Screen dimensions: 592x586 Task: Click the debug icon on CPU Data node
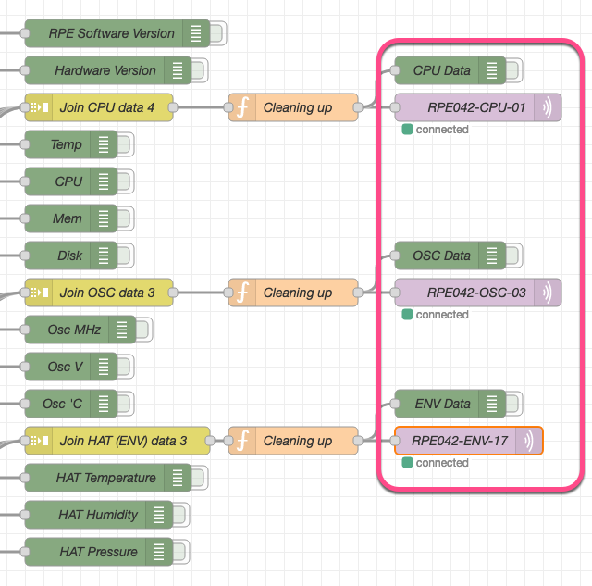(x=492, y=70)
